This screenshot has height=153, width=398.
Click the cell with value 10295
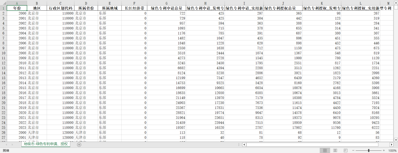[x=361, y=118]
